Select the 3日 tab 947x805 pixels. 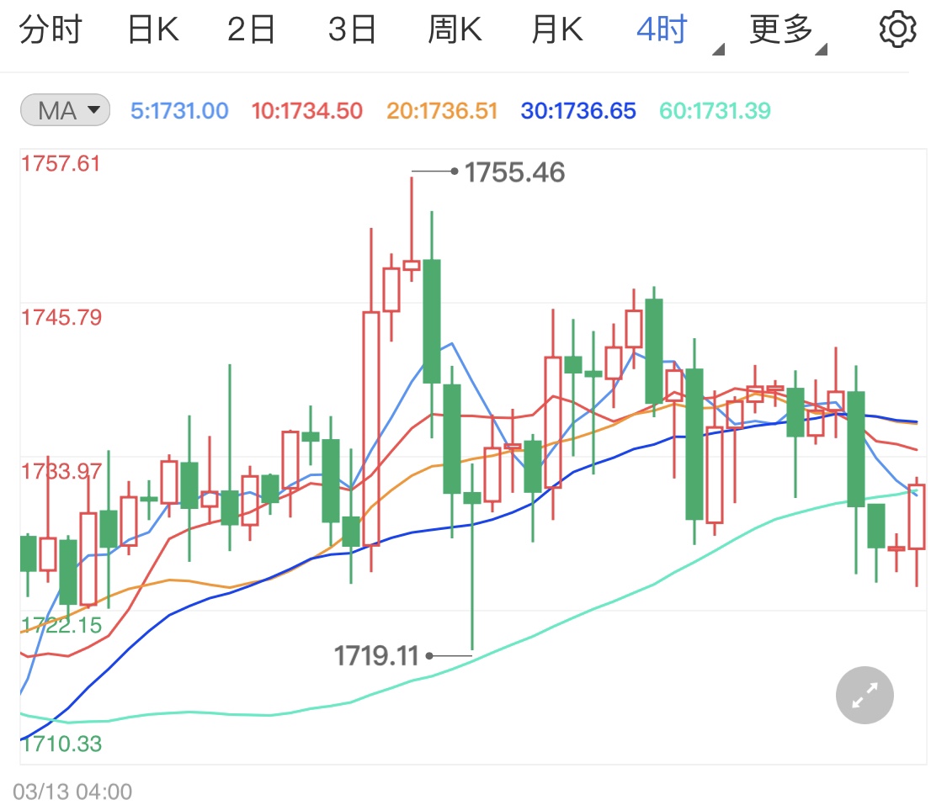[352, 29]
